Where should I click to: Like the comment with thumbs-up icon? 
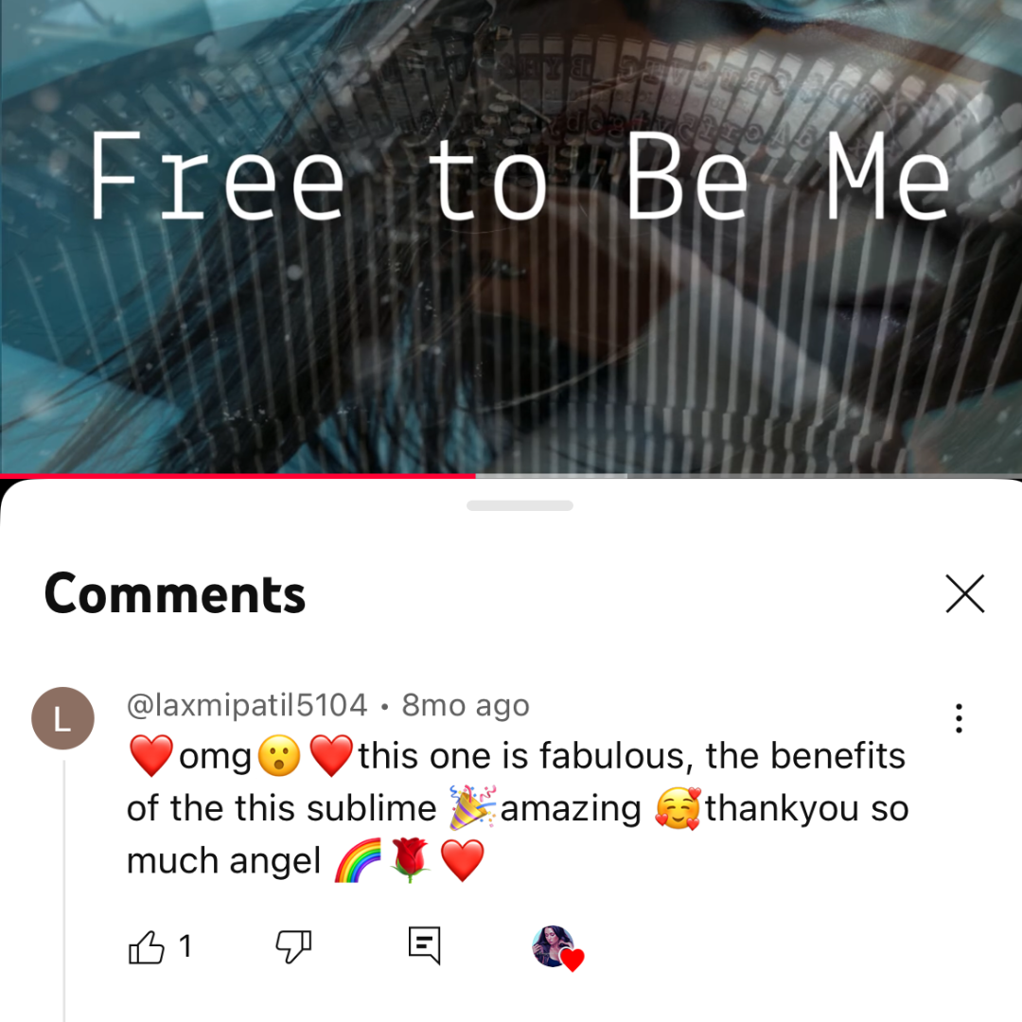pyautogui.click(x=146, y=946)
